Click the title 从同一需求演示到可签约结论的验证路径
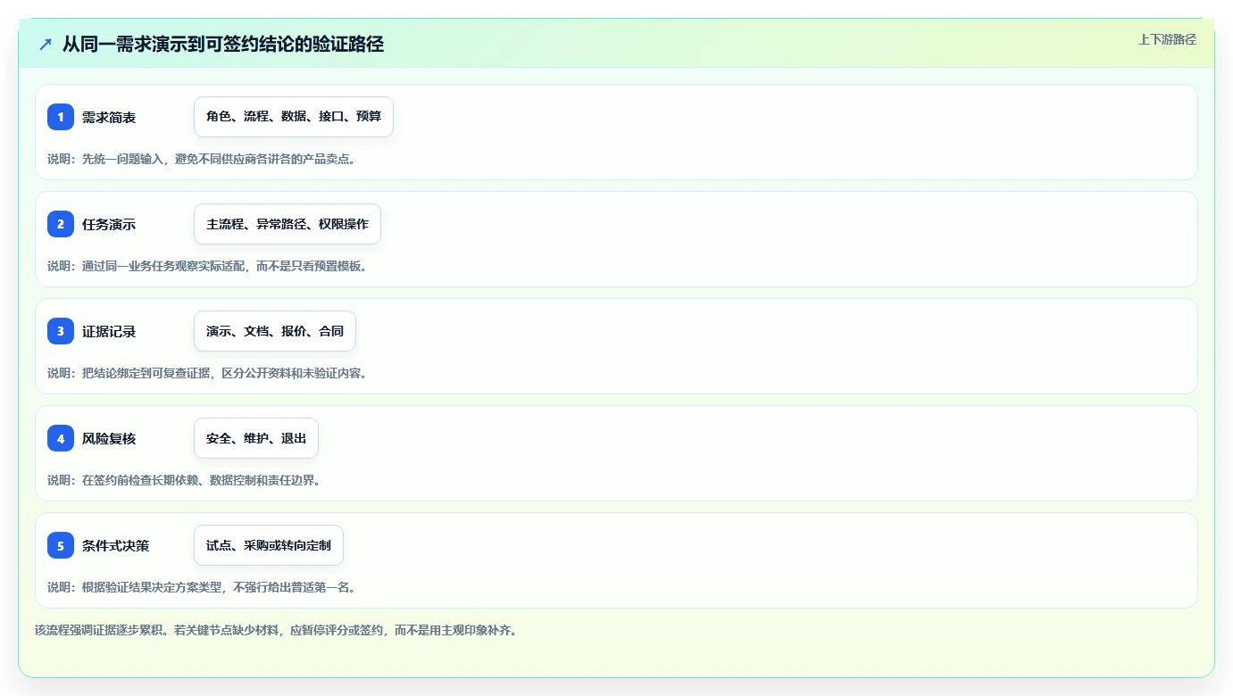Image resolution: width=1233 pixels, height=696 pixels. click(x=223, y=44)
